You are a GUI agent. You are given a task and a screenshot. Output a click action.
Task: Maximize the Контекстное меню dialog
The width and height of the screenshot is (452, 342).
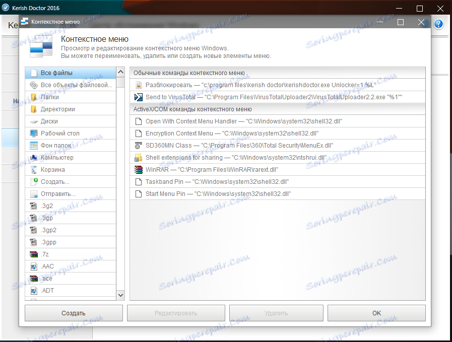coord(401,22)
